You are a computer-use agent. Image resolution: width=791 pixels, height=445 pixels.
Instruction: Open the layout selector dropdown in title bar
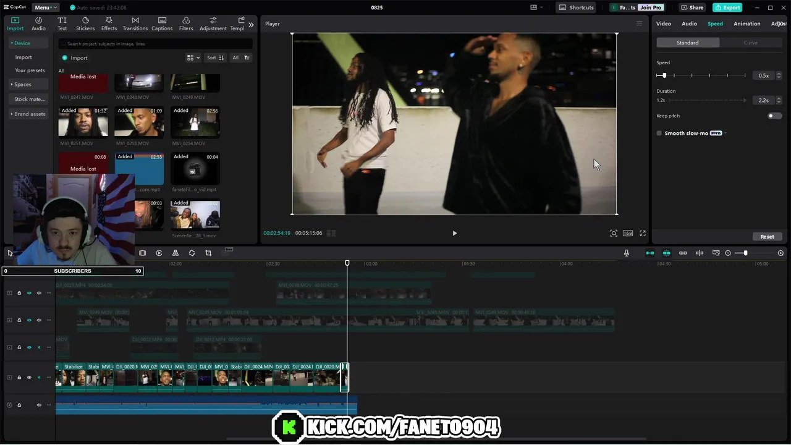click(536, 7)
